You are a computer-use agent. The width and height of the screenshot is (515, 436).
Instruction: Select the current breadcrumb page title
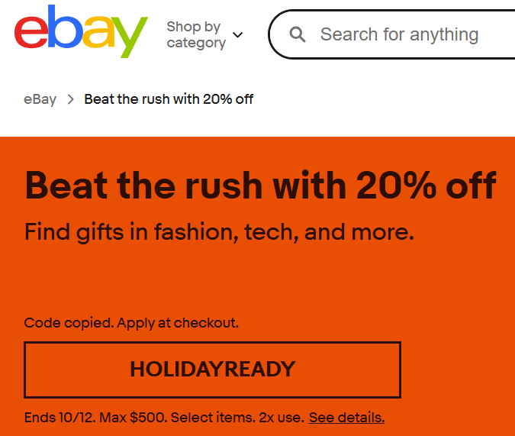(169, 99)
